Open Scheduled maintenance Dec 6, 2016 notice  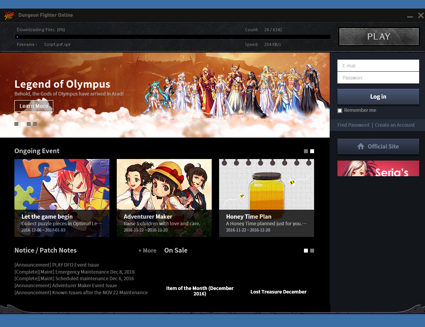pos(74,279)
